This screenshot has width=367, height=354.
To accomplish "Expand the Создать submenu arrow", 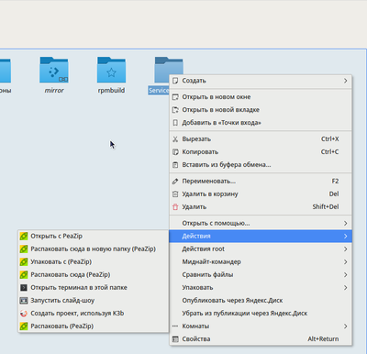I will pyautogui.click(x=345, y=81).
